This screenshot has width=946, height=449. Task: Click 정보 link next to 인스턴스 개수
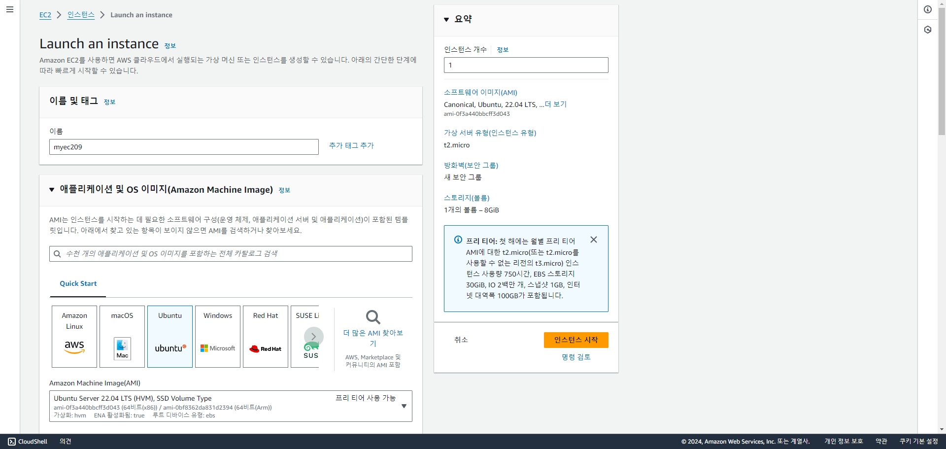pos(503,50)
